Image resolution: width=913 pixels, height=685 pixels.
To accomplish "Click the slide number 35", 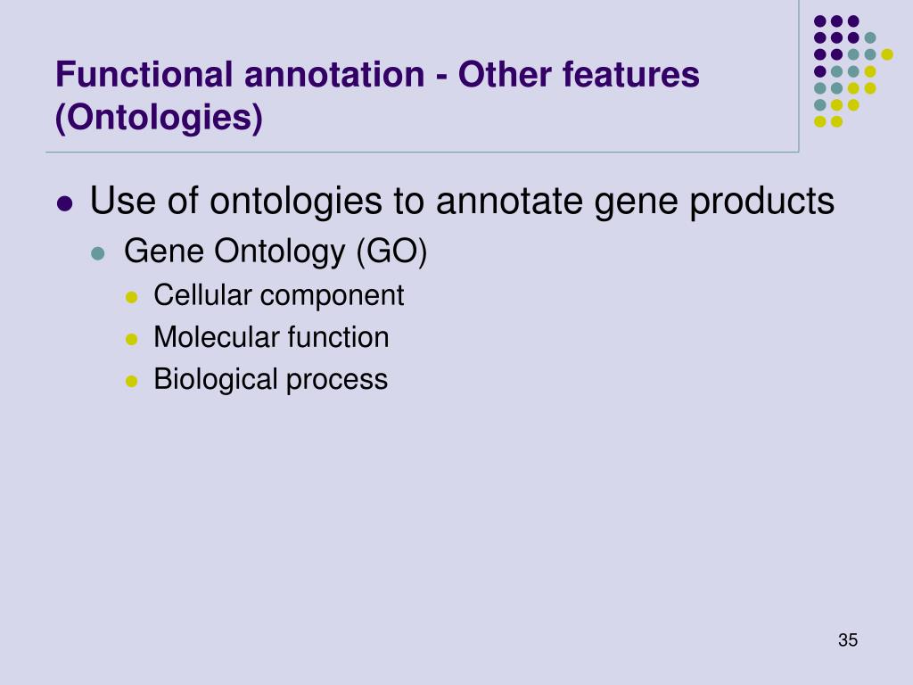I will pos(848,640).
